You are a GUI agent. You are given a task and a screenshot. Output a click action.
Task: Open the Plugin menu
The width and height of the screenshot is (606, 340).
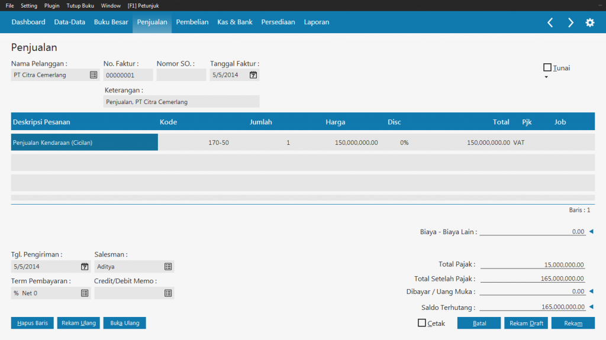tap(52, 5)
